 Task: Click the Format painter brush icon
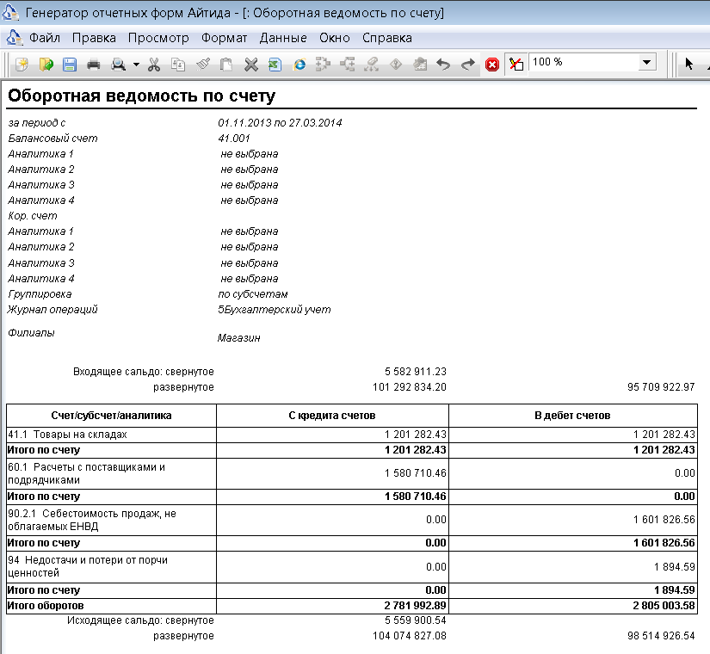point(202,65)
